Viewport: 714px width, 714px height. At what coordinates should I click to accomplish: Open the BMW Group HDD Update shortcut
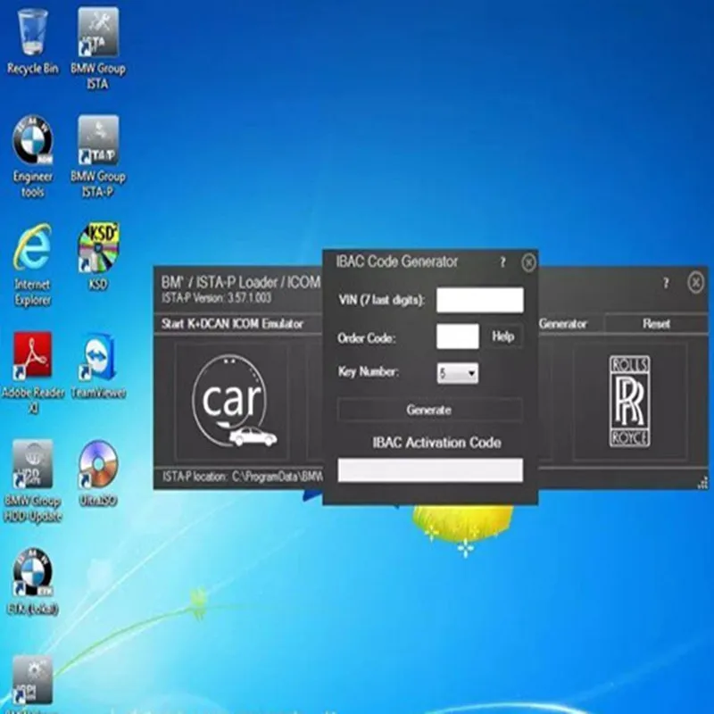tap(32, 481)
